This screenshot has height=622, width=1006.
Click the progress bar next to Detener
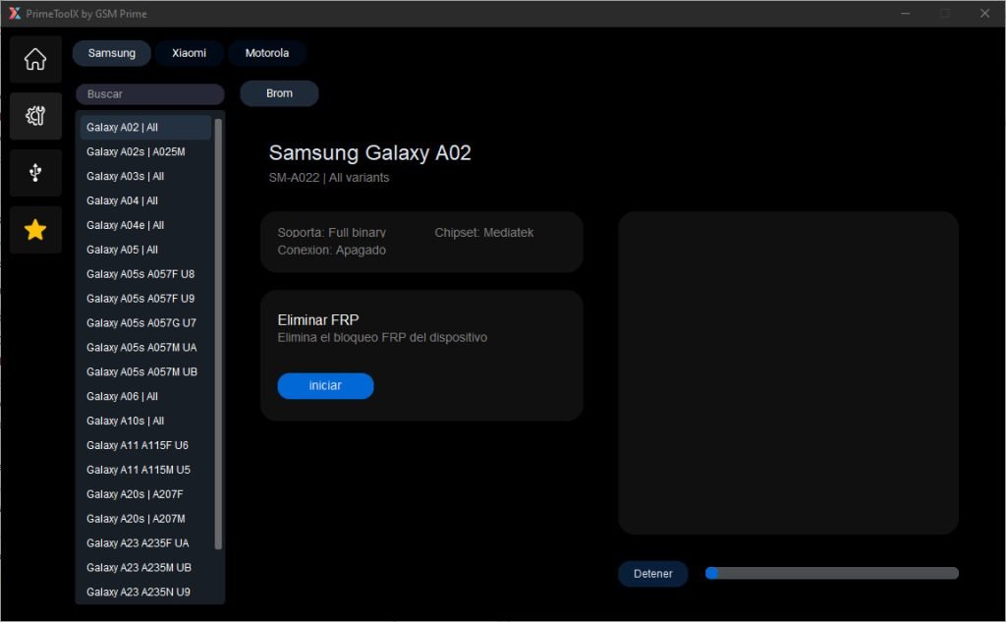[x=831, y=573]
